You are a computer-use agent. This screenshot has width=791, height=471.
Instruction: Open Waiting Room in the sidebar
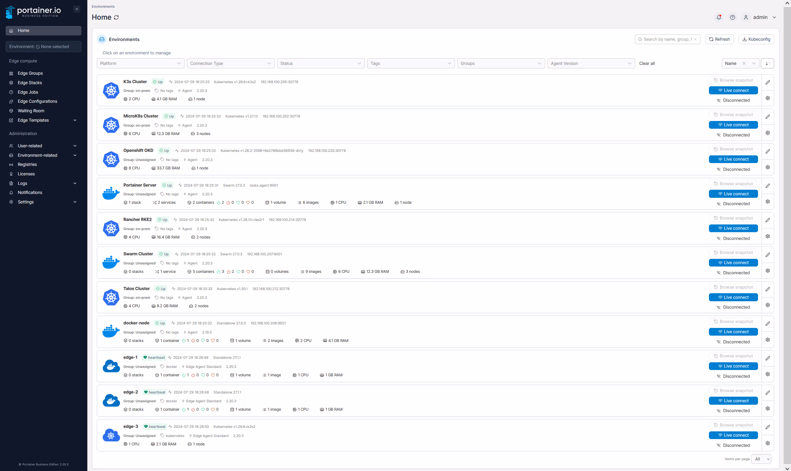click(43, 111)
